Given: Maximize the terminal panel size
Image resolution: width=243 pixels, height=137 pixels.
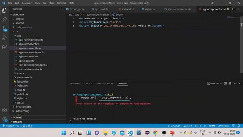Looking at the screenshot, I should (x=235, y=83).
